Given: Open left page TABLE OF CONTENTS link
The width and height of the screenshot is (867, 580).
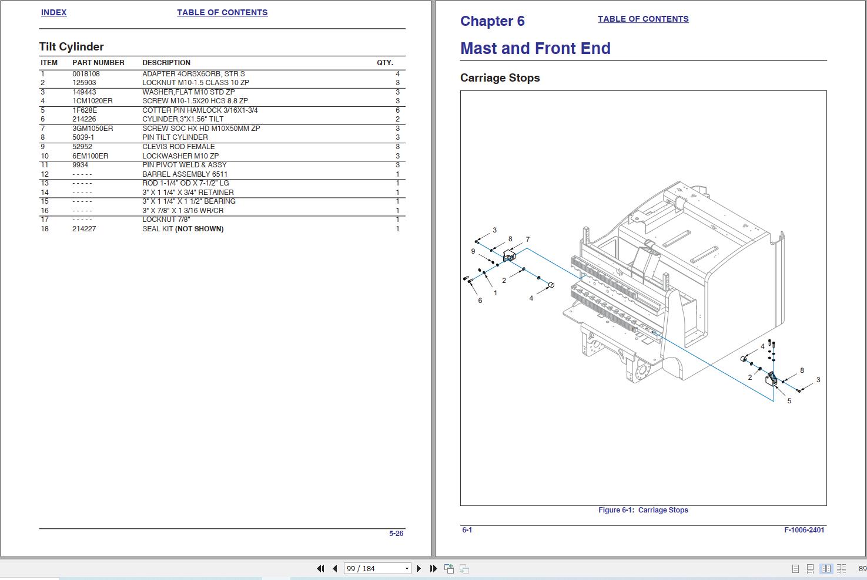Looking at the screenshot, I should [222, 12].
